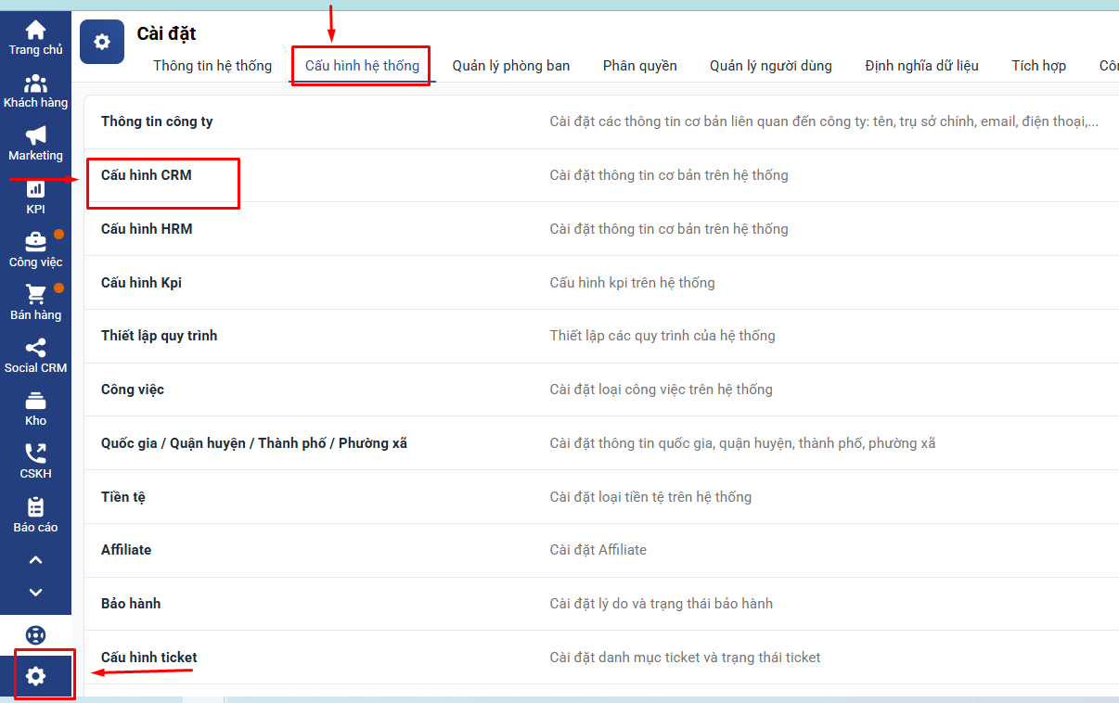This screenshot has width=1119, height=703.
Task: Open Cấu hình CRM settings row
Action: click(x=147, y=175)
